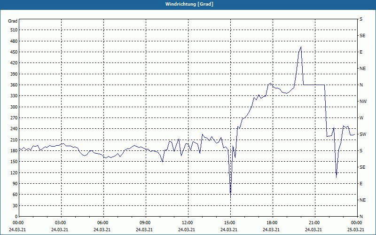376x235 pixels.
Task: Select the 12:00 time label
Action: click(188, 223)
